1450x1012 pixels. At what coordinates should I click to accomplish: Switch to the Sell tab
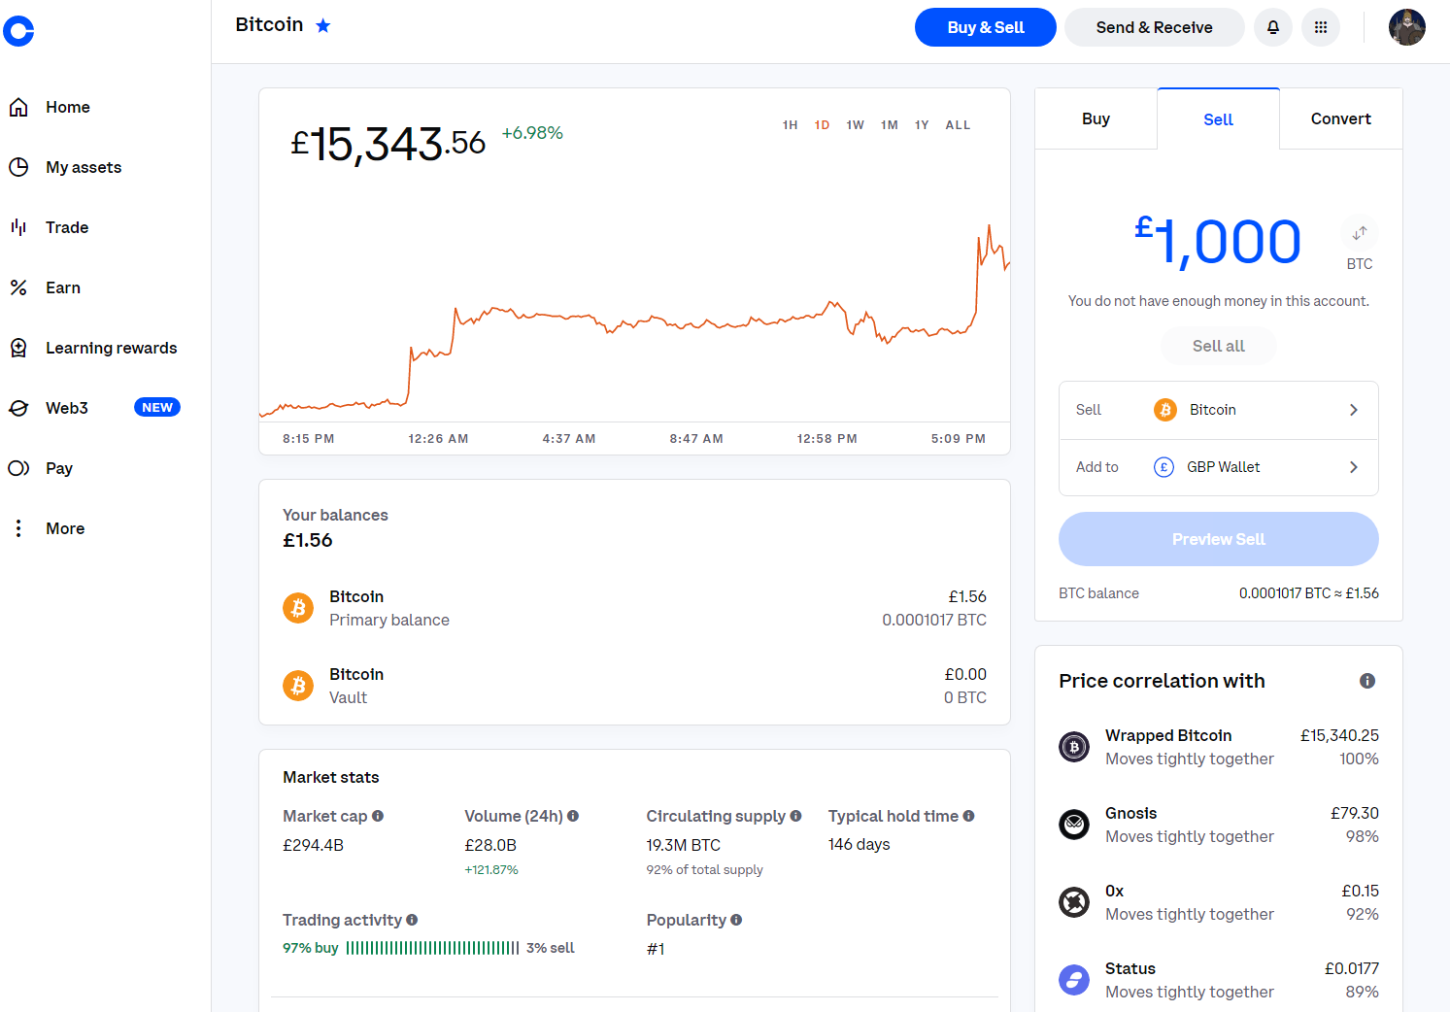point(1218,118)
